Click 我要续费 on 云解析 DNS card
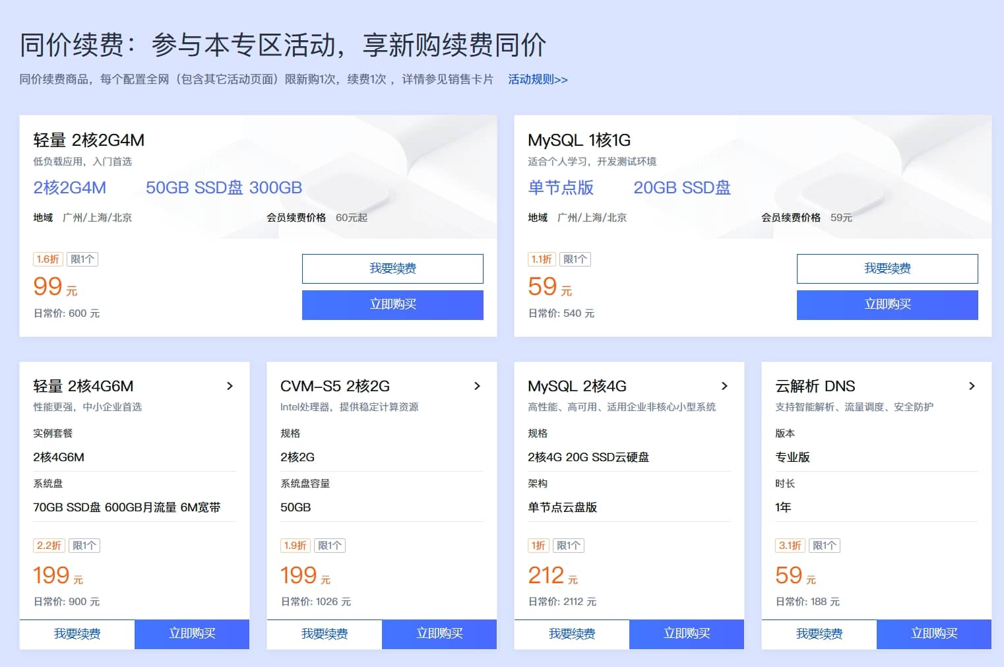Image resolution: width=1004 pixels, height=667 pixels. [819, 634]
